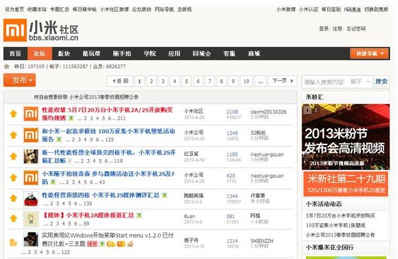Click thumbs-up icon on Start menu thread
Image resolution: width=398 pixels, height=259 pixels.
130,244
